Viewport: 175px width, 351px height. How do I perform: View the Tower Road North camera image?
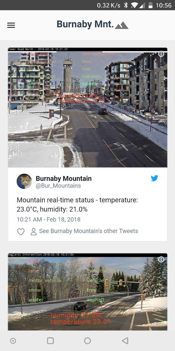pos(87,107)
